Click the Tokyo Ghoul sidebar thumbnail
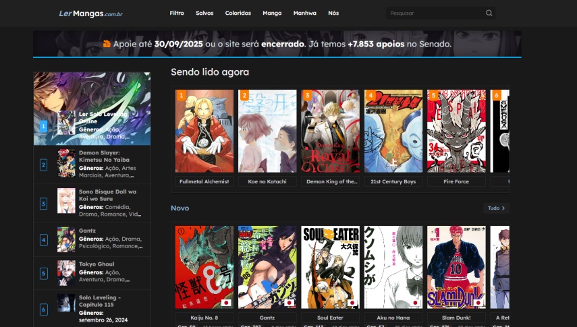This screenshot has height=327, width=577. pyautogui.click(x=66, y=273)
